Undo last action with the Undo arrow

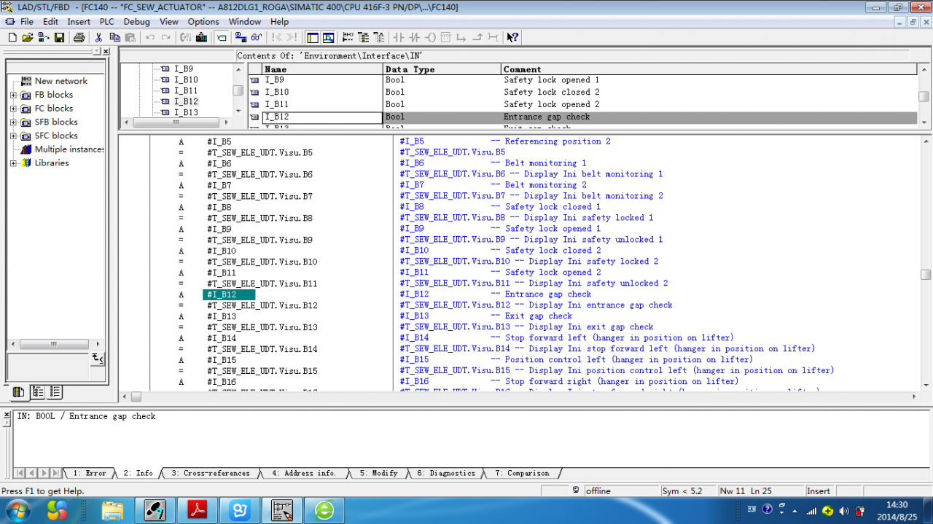(150, 37)
